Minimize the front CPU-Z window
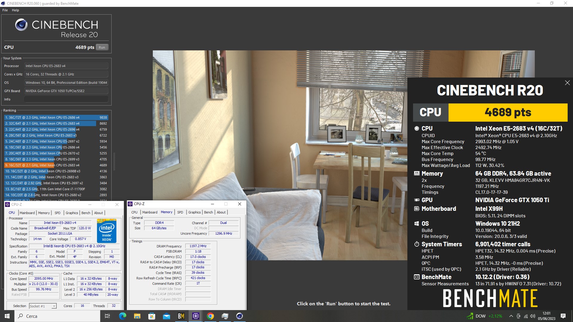The height and width of the screenshot is (322, 573). tap(212, 204)
